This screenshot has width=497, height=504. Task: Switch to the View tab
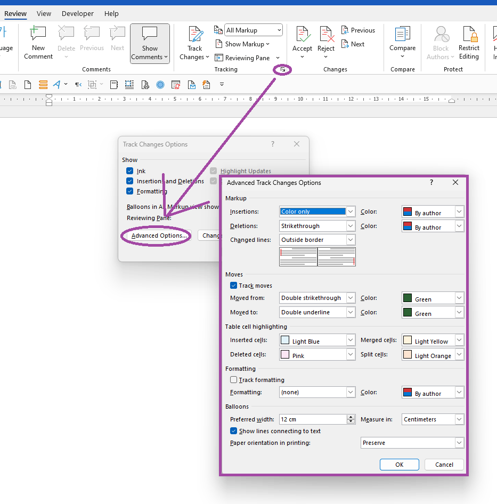tap(44, 13)
